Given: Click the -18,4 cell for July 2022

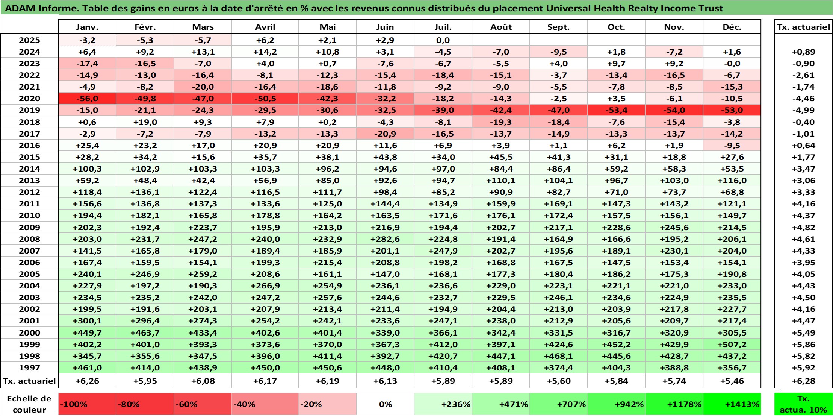Looking at the screenshot, I should [443, 75].
